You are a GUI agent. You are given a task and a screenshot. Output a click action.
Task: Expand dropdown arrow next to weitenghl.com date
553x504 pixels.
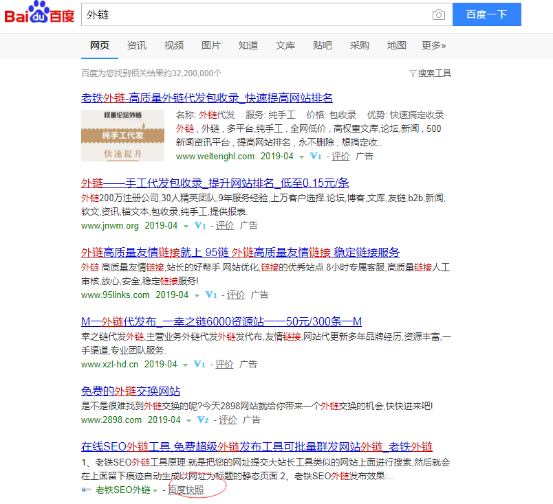coord(301,157)
